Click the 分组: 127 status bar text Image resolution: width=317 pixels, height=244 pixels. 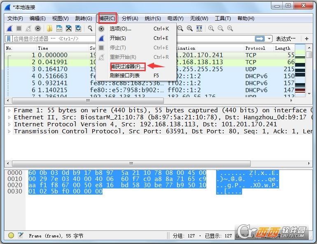tap(184, 236)
